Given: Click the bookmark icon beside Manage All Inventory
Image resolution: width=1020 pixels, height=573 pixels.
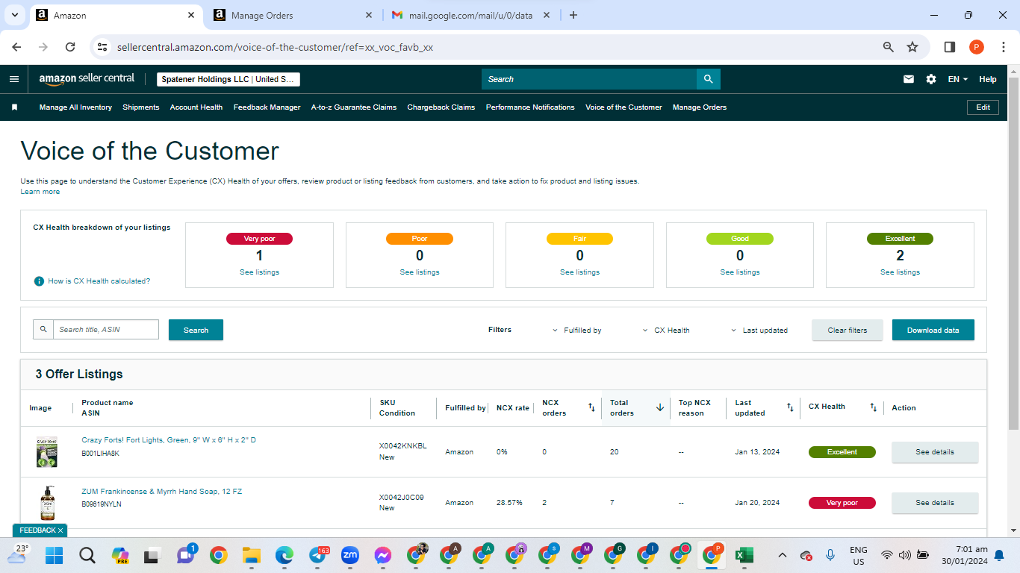Looking at the screenshot, I should point(14,107).
